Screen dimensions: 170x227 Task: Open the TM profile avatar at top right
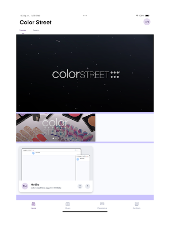[147, 22]
